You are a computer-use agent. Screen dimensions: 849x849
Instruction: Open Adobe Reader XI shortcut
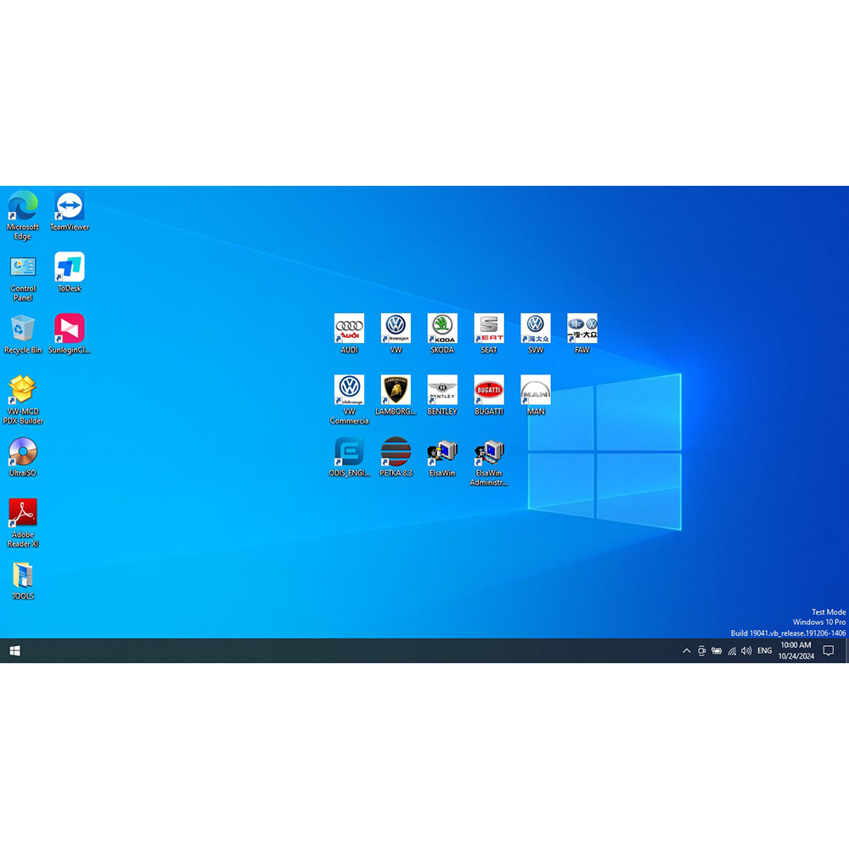pos(23,523)
